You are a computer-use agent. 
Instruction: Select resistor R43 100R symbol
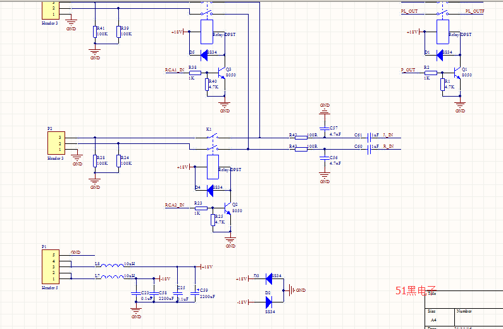click(301, 149)
